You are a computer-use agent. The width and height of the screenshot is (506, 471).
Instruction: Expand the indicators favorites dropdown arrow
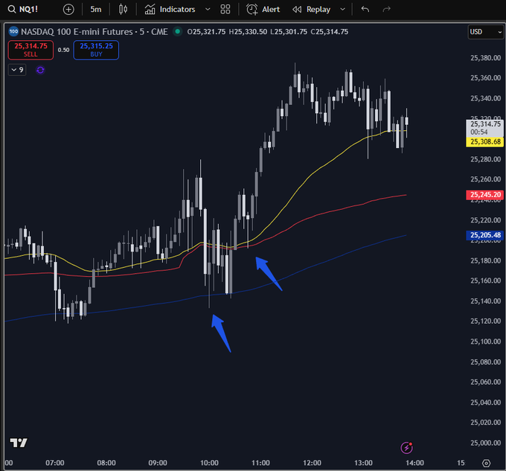(208, 10)
